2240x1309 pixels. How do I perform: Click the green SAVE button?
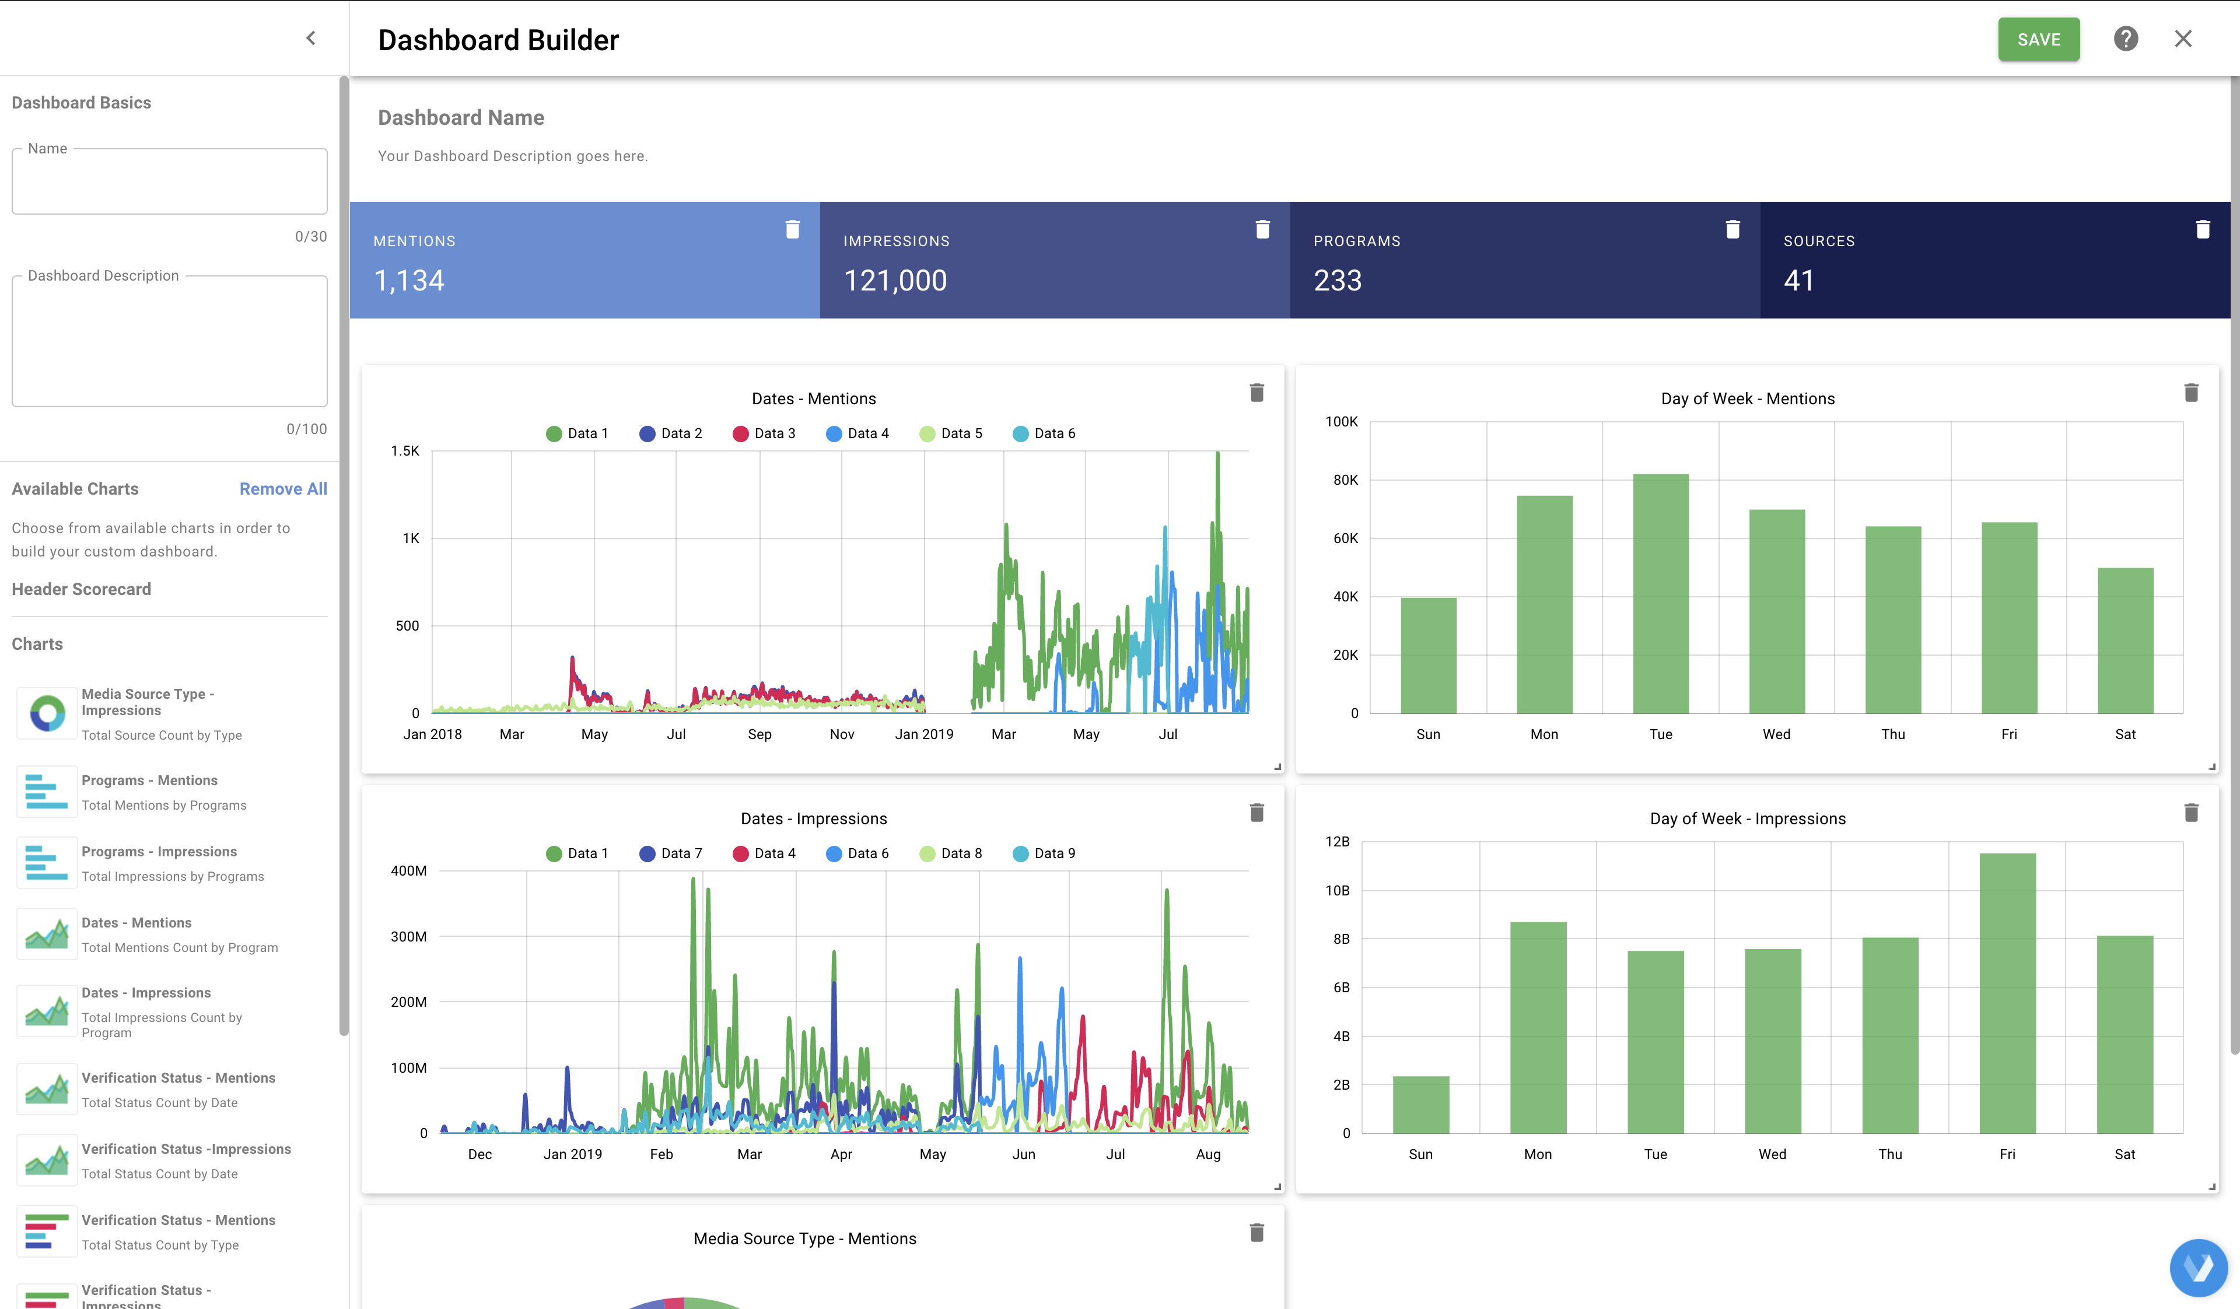click(2038, 39)
